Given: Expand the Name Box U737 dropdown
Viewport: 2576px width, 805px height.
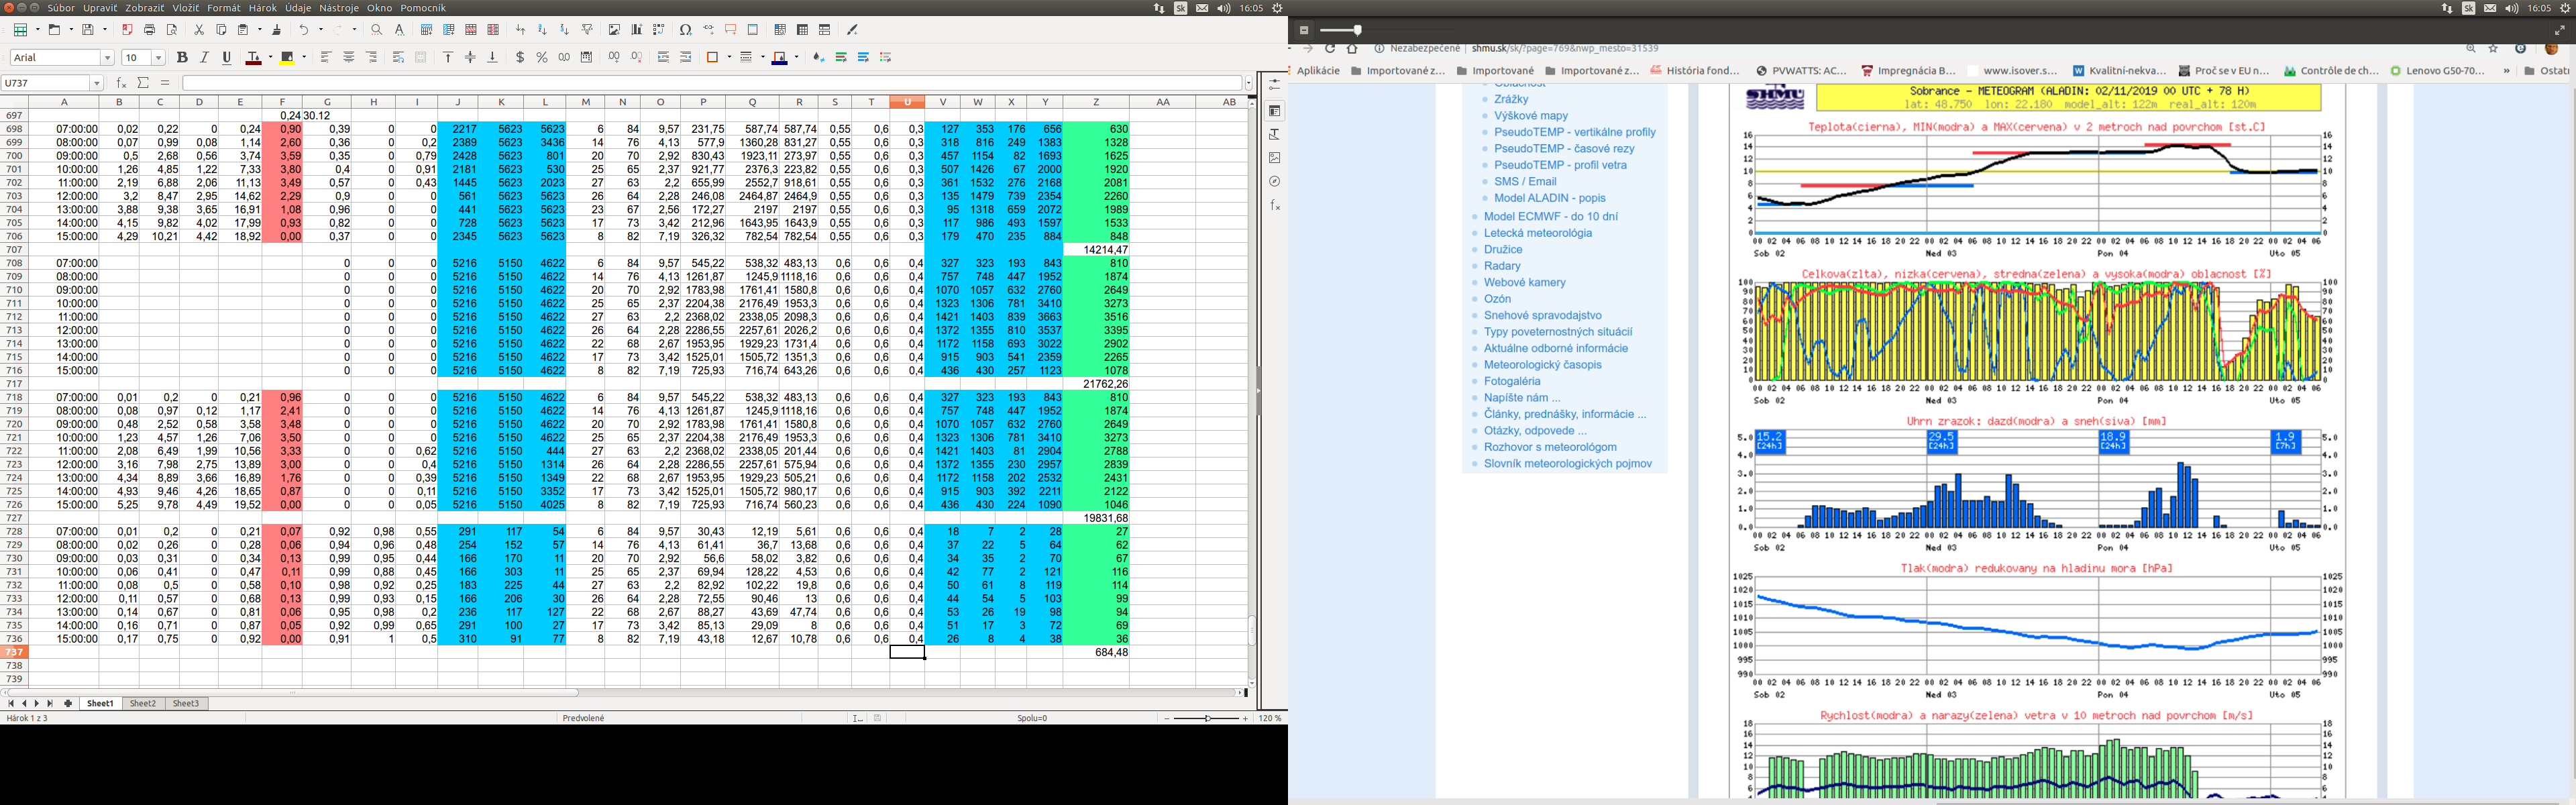Looking at the screenshot, I should point(97,83).
